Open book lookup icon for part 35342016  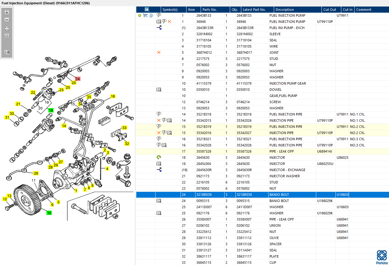pyautogui.click(x=169, y=133)
